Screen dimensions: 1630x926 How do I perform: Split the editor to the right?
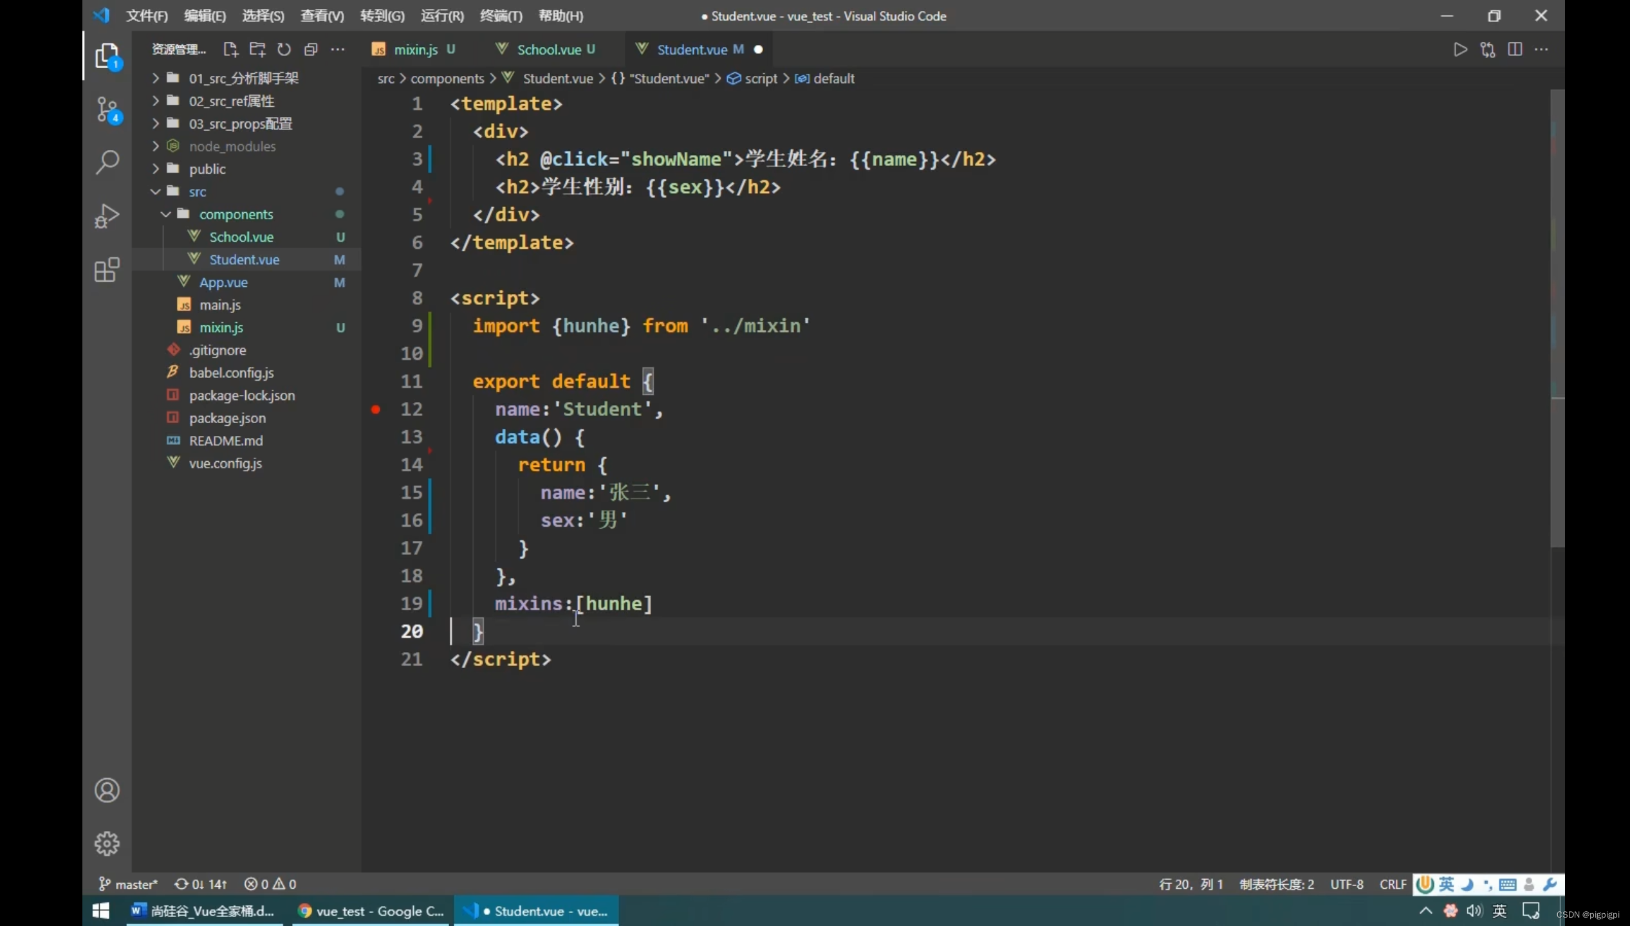(x=1515, y=50)
